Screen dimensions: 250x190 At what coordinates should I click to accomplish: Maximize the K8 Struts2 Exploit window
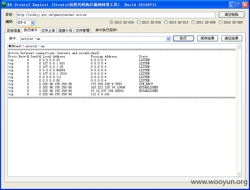(239, 5)
